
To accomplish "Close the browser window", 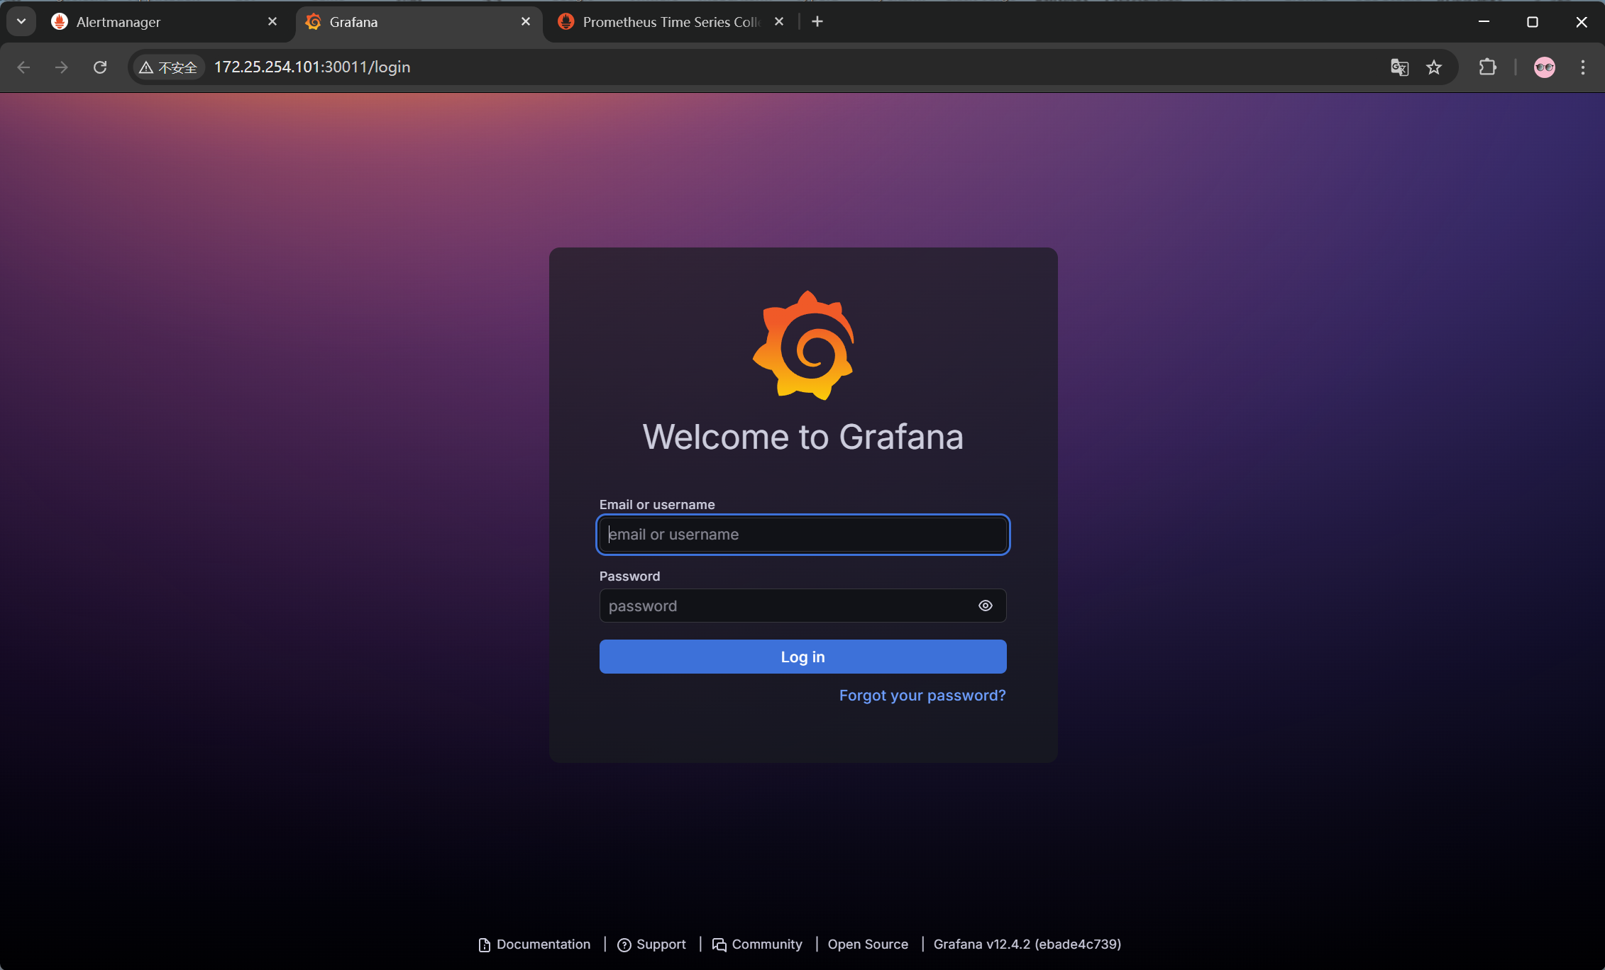I will pos(1582,22).
